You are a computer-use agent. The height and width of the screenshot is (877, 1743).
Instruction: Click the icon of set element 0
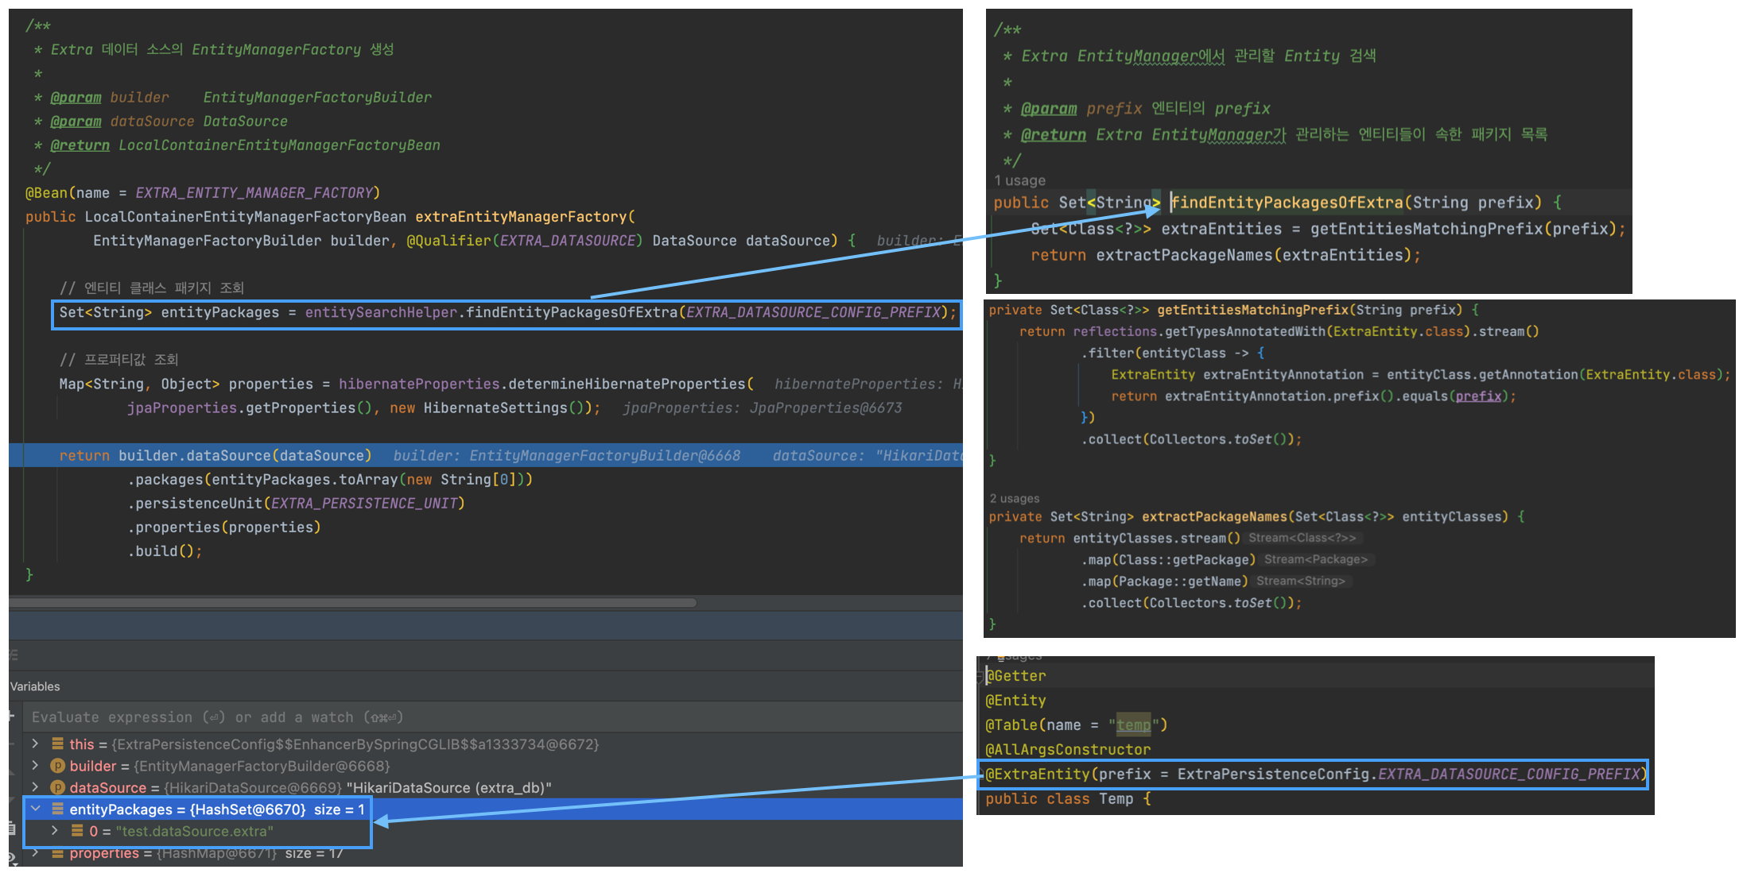pos(77,831)
